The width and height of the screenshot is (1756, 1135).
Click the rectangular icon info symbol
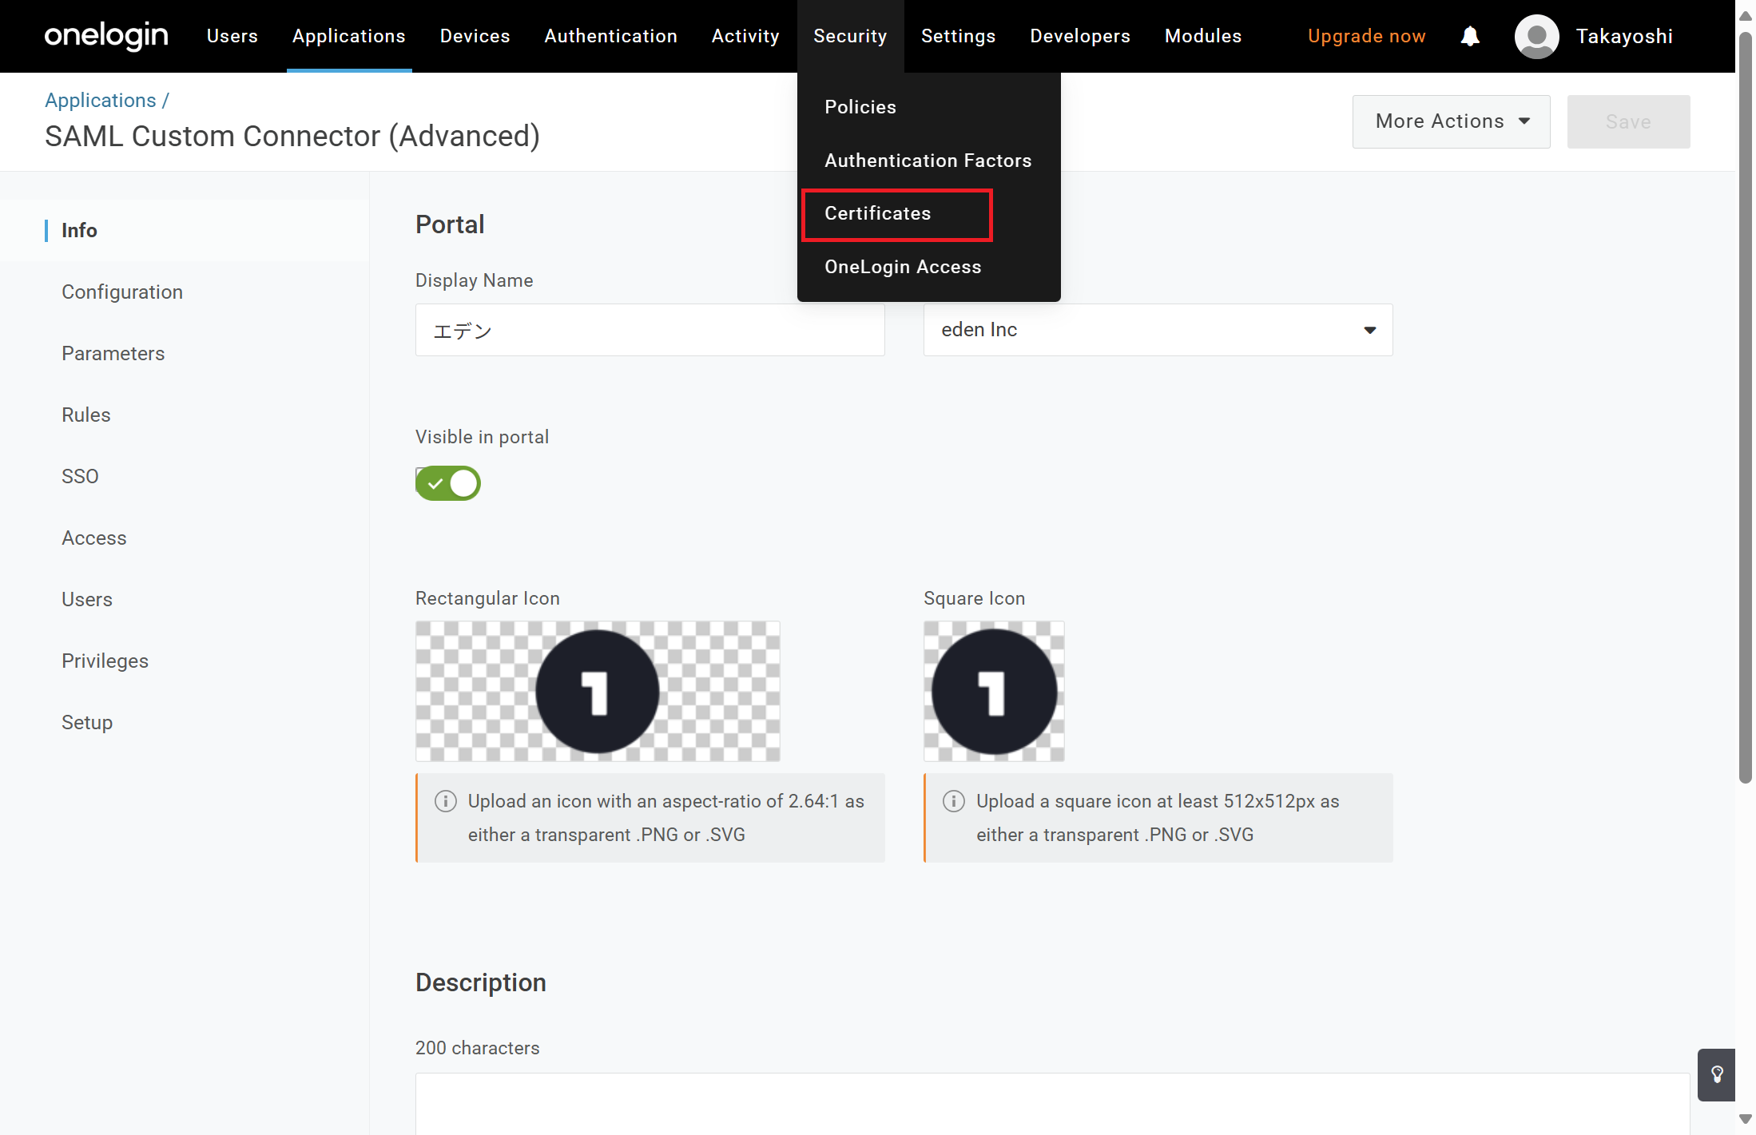445,801
